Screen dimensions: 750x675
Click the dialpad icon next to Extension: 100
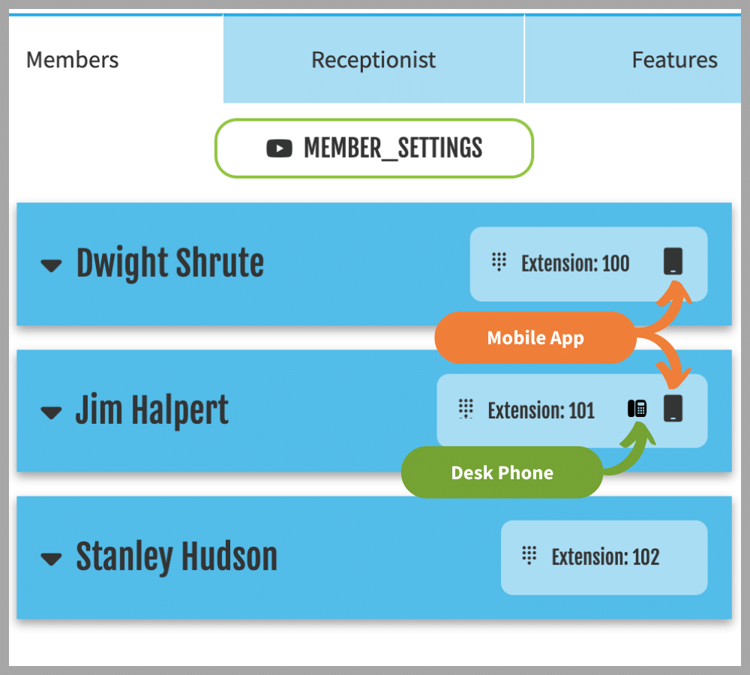pos(499,262)
